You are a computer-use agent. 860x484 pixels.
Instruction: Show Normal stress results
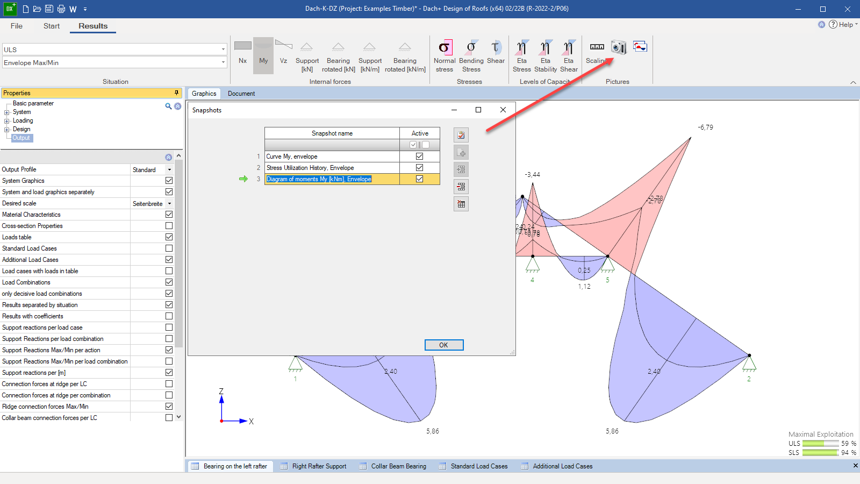pyautogui.click(x=445, y=56)
